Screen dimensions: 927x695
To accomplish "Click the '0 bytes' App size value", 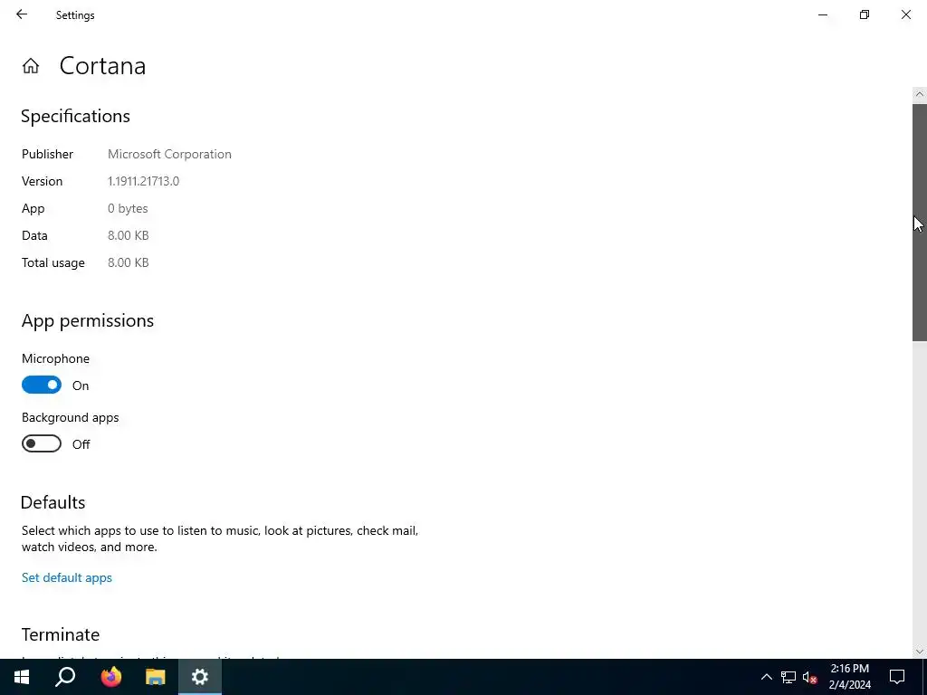I will pos(128,209).
